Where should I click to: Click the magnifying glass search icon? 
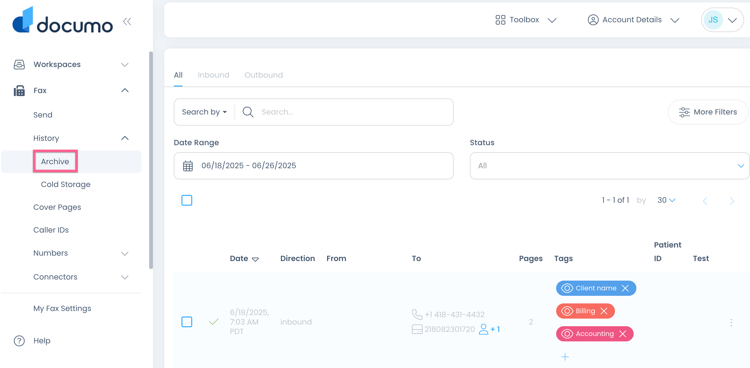coord(248,112)
